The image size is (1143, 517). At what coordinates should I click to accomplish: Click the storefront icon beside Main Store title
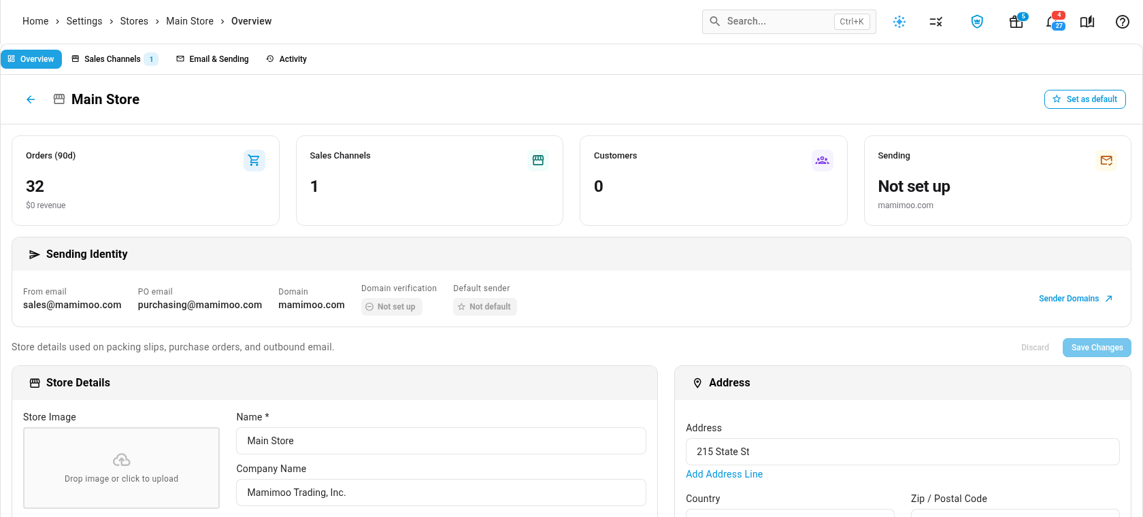point(59,99)
